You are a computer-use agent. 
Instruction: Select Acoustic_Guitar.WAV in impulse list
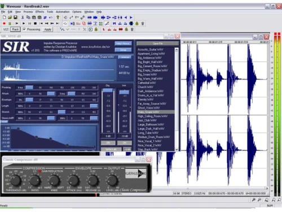click(151, 50)
